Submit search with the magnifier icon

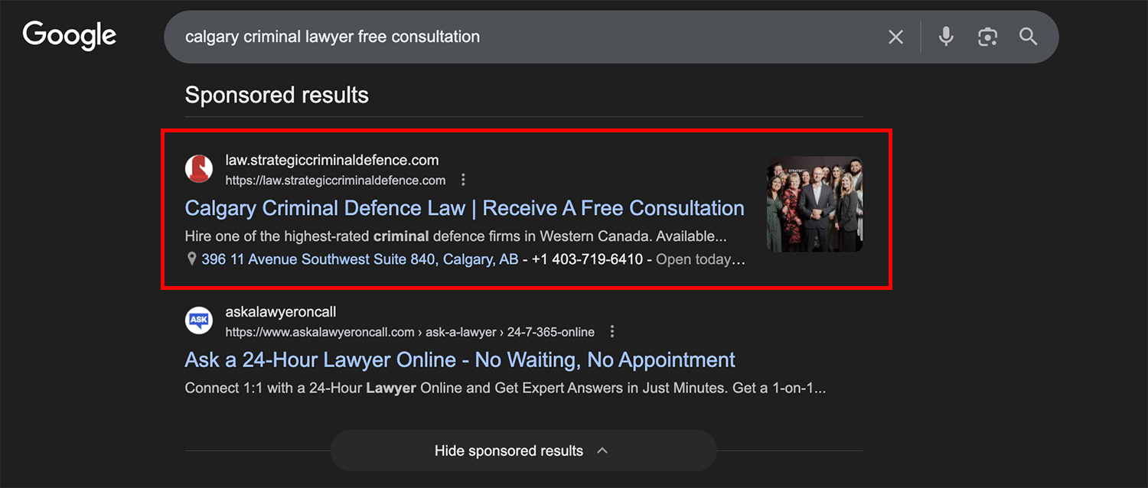click(x=1028, y=37)
